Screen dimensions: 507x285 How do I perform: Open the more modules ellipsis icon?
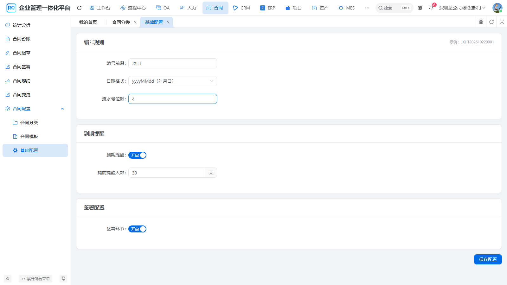367,8
